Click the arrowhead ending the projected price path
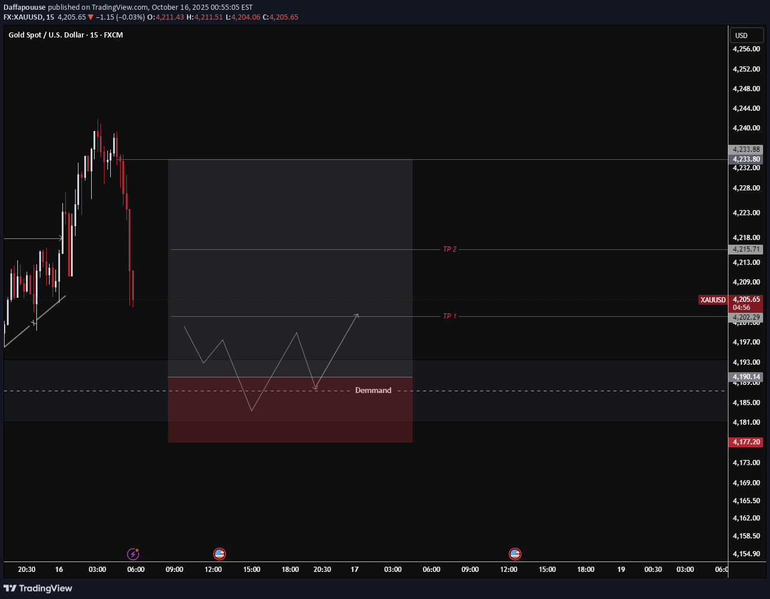Image resolution: width=770 pixels, height=599 pixels. pyautogui.click(x=357, y=315)
